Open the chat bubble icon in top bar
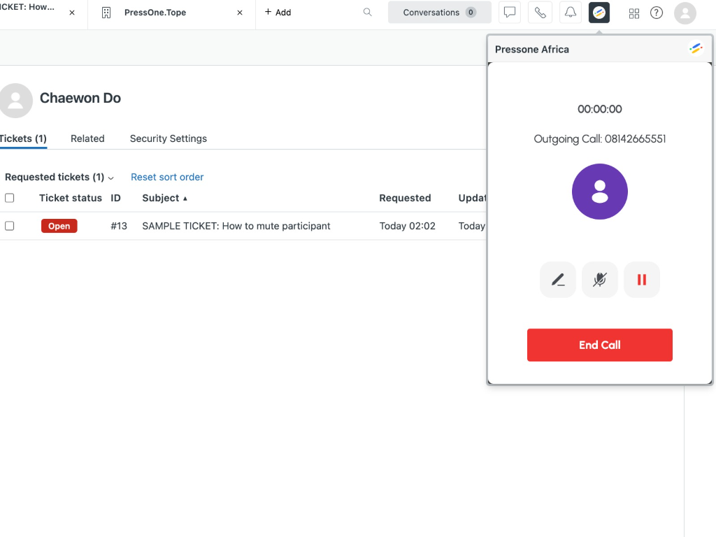The width and height of the screenshot is (716, 537). pos(510,13)
